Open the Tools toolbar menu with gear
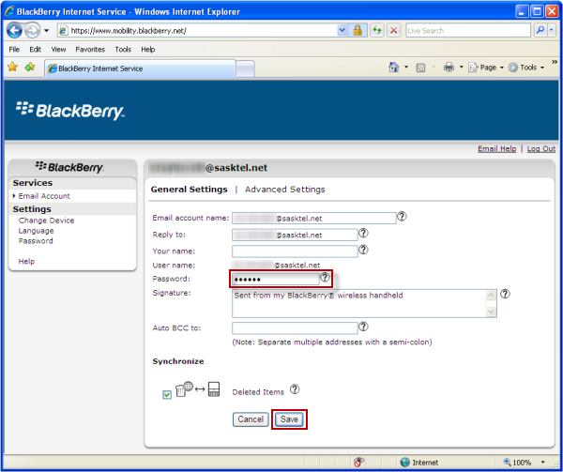Image resolution: width=563 pixels, height=472 pixels. pyautogui.click(x=526, y=68)
